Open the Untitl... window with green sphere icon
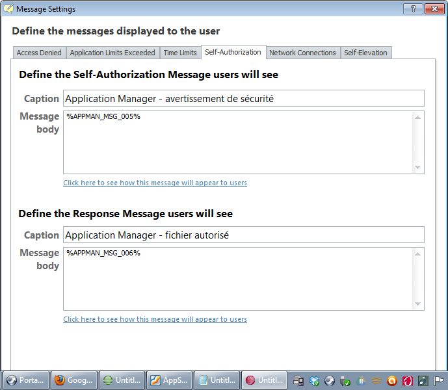The height and width of the screenshot is (390, 448). coord(122,380)
